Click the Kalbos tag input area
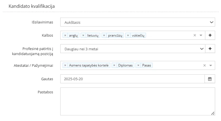The width and height of the screenshot is (221, 121). click(x=167, y=35)
